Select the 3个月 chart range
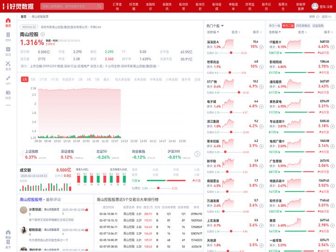The width and height of the screenshot is (336, 252). 55,79
